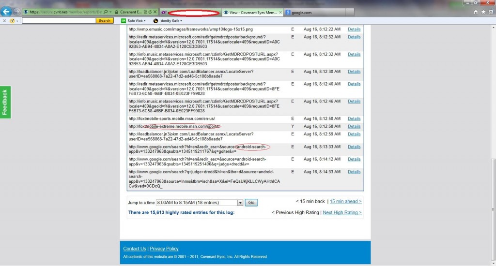Click the address bar URL field

coord(66,12)
